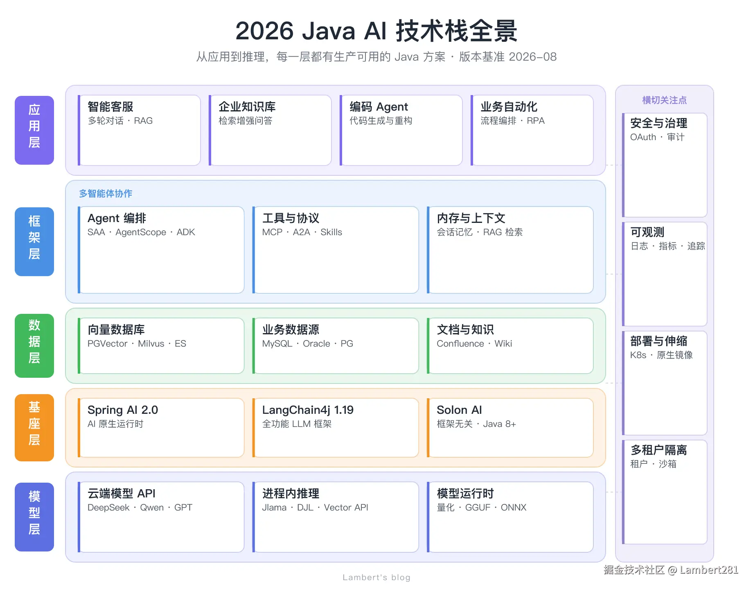The image size is (753, 590).
Task: Select the 安全与治理 card
Action: (665, 165)
